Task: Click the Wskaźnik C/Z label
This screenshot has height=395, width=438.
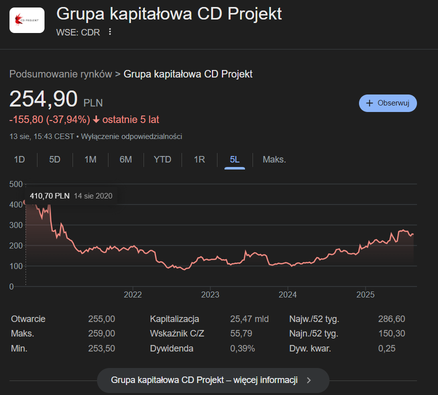Action: pos(177,333)
